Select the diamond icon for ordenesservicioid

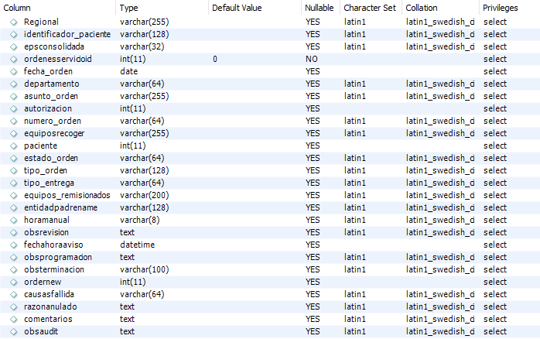click(x=13, y=60)
